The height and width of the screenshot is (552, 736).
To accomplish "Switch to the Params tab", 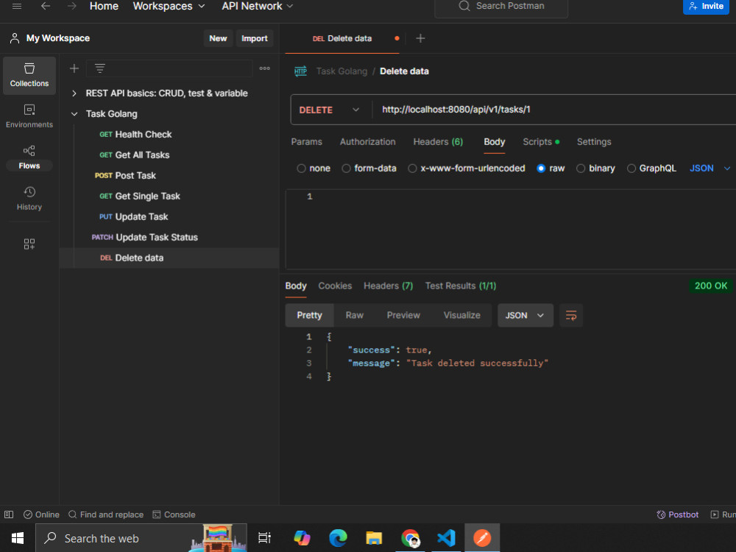I will [x=306, y=142].
